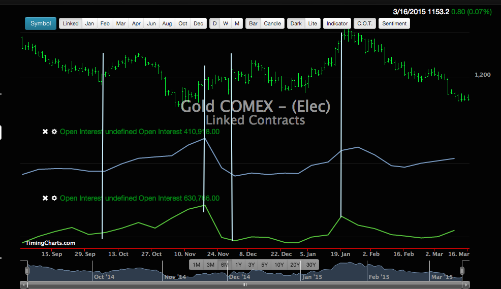Click the right navigator range handle
The height and width of the screenshot is (289, 501).
462,271
